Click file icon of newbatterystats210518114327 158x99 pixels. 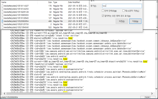pyautogui.click(x=2, y=6)
